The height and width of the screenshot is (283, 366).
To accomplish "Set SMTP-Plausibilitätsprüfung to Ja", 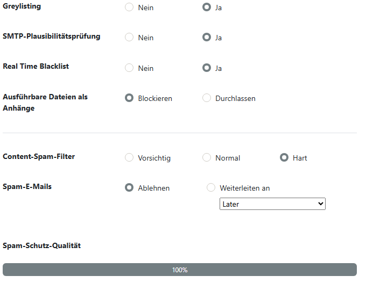I will [x=207, y=38].
